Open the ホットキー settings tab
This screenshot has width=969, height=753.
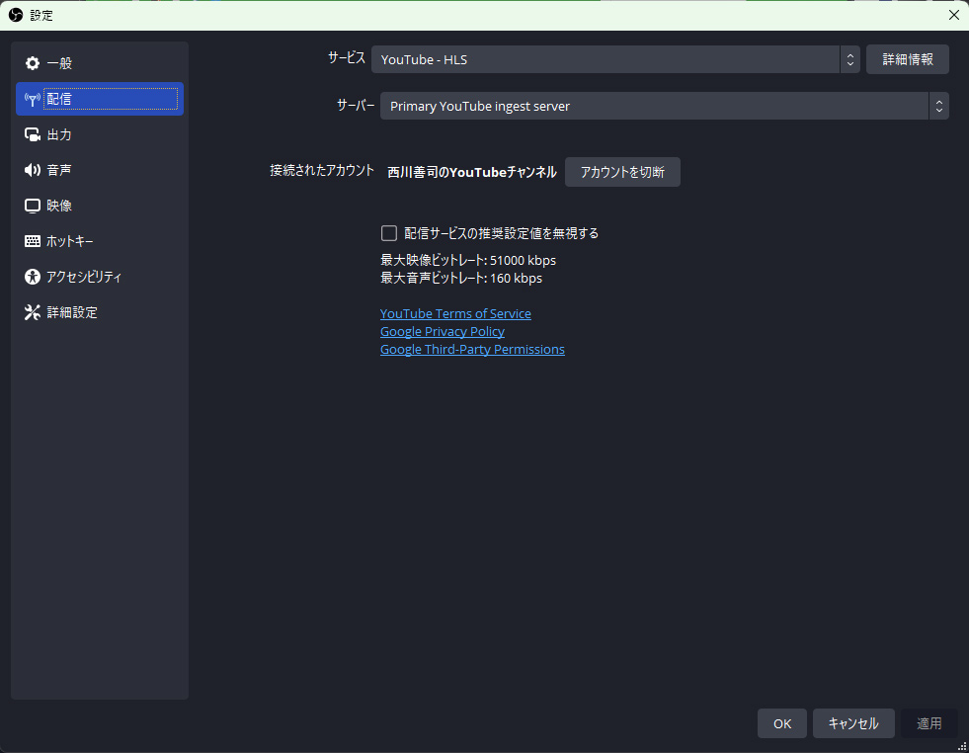click(x=100, y=241)
